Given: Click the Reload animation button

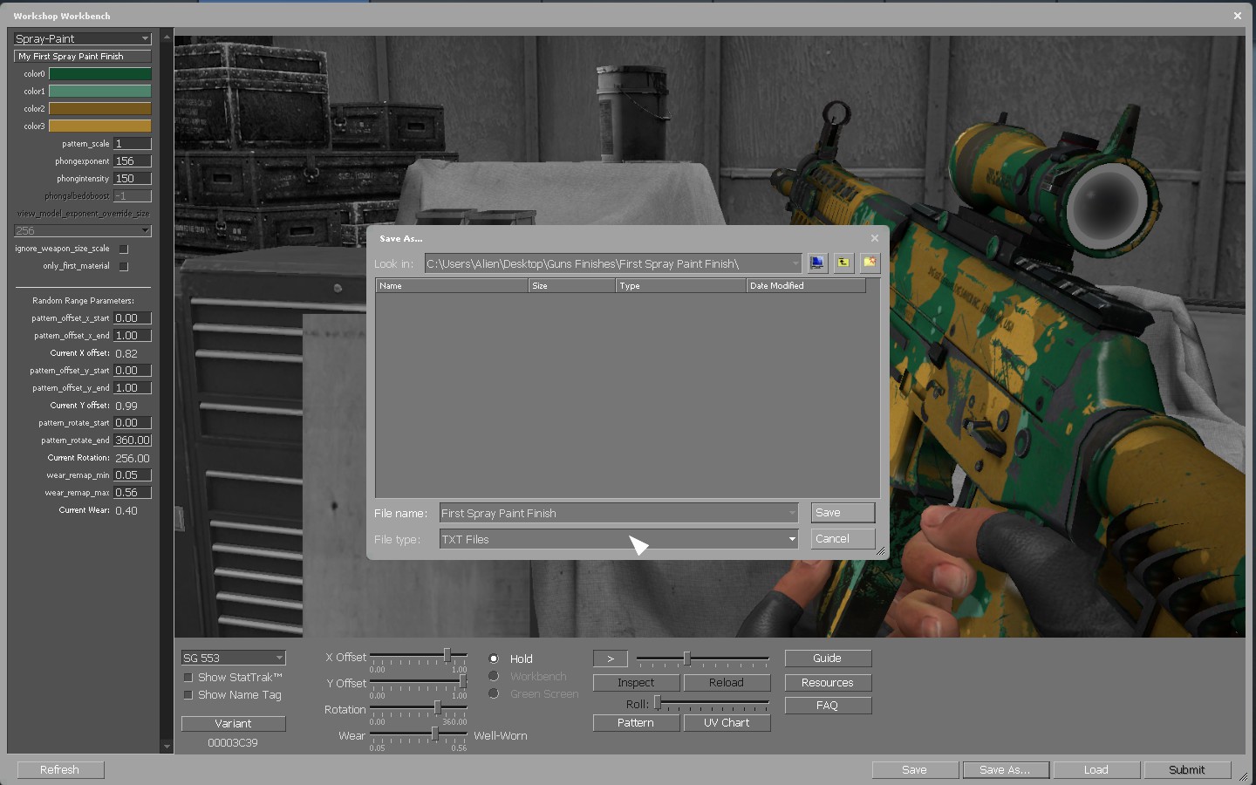Looking at the screenshot, I should [727, 683].
